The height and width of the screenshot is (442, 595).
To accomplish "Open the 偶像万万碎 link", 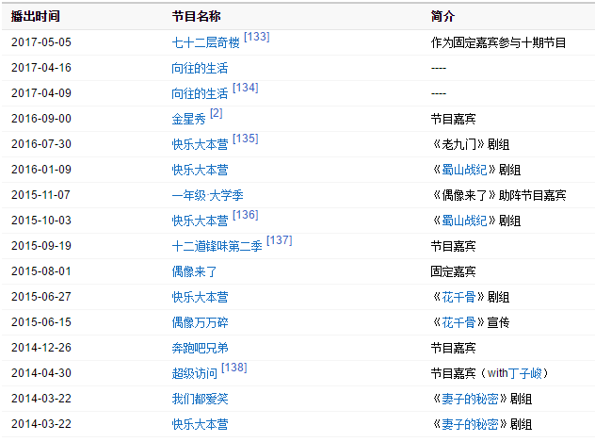I will click(200, 322).
